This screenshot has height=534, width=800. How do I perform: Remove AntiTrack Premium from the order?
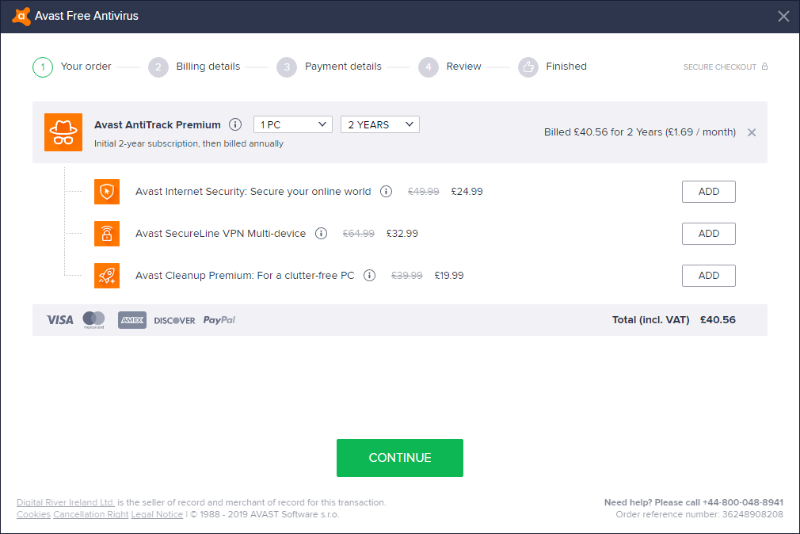pos(752,133)
